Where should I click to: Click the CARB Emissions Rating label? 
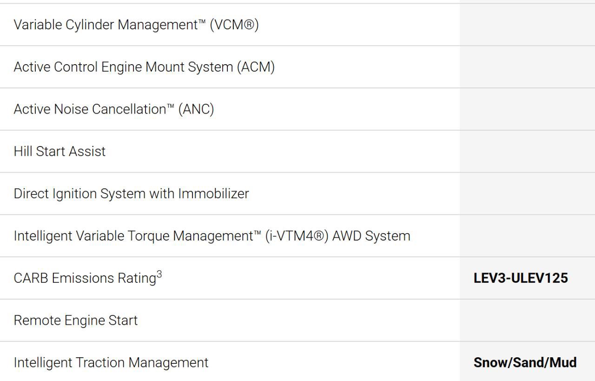85,278
